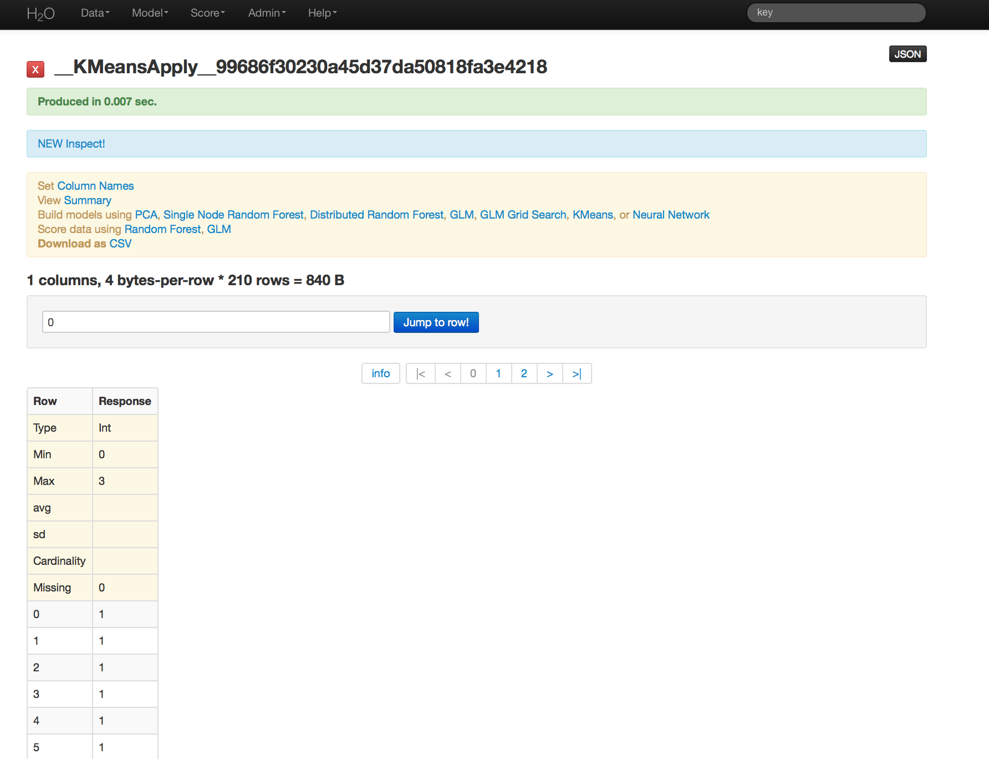Go to previous page with < button
Image resolution: width=989 pixels, height=759 pixels.
click(x=448, y=374)
